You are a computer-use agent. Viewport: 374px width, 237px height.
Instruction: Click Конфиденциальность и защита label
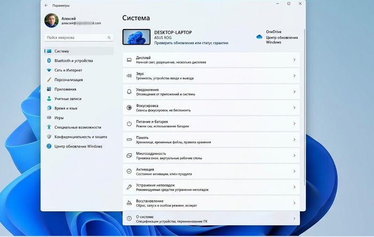point(81,137)
